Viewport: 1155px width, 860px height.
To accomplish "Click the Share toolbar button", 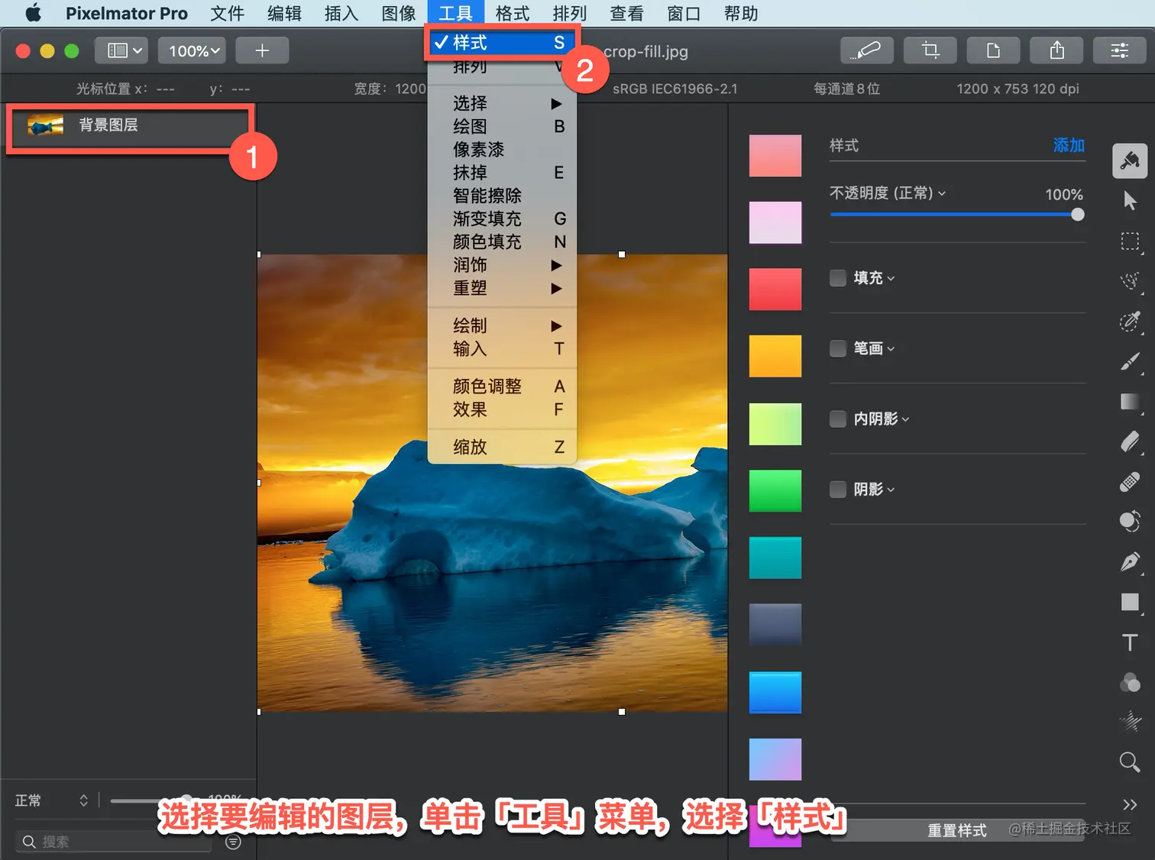I will (1056, 50).
